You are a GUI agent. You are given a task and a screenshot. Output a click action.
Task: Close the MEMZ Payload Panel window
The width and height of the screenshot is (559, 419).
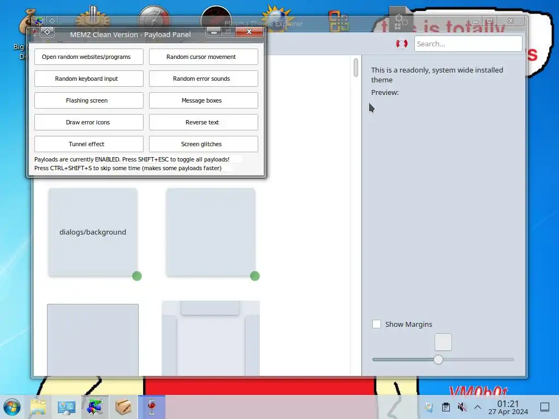249,32
